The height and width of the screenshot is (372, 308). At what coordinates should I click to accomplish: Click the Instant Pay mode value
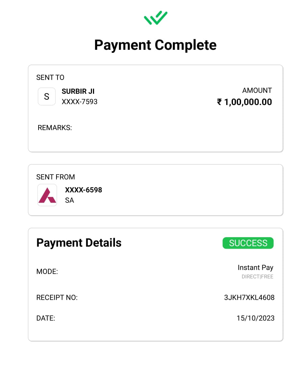coord(255,268)
